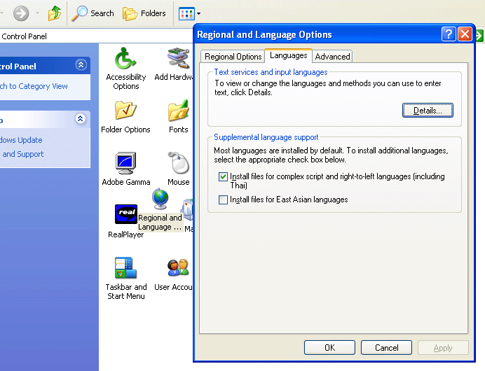Click the Details... button
This screenshot has width=485, height=371.
[x=428, y=111]
